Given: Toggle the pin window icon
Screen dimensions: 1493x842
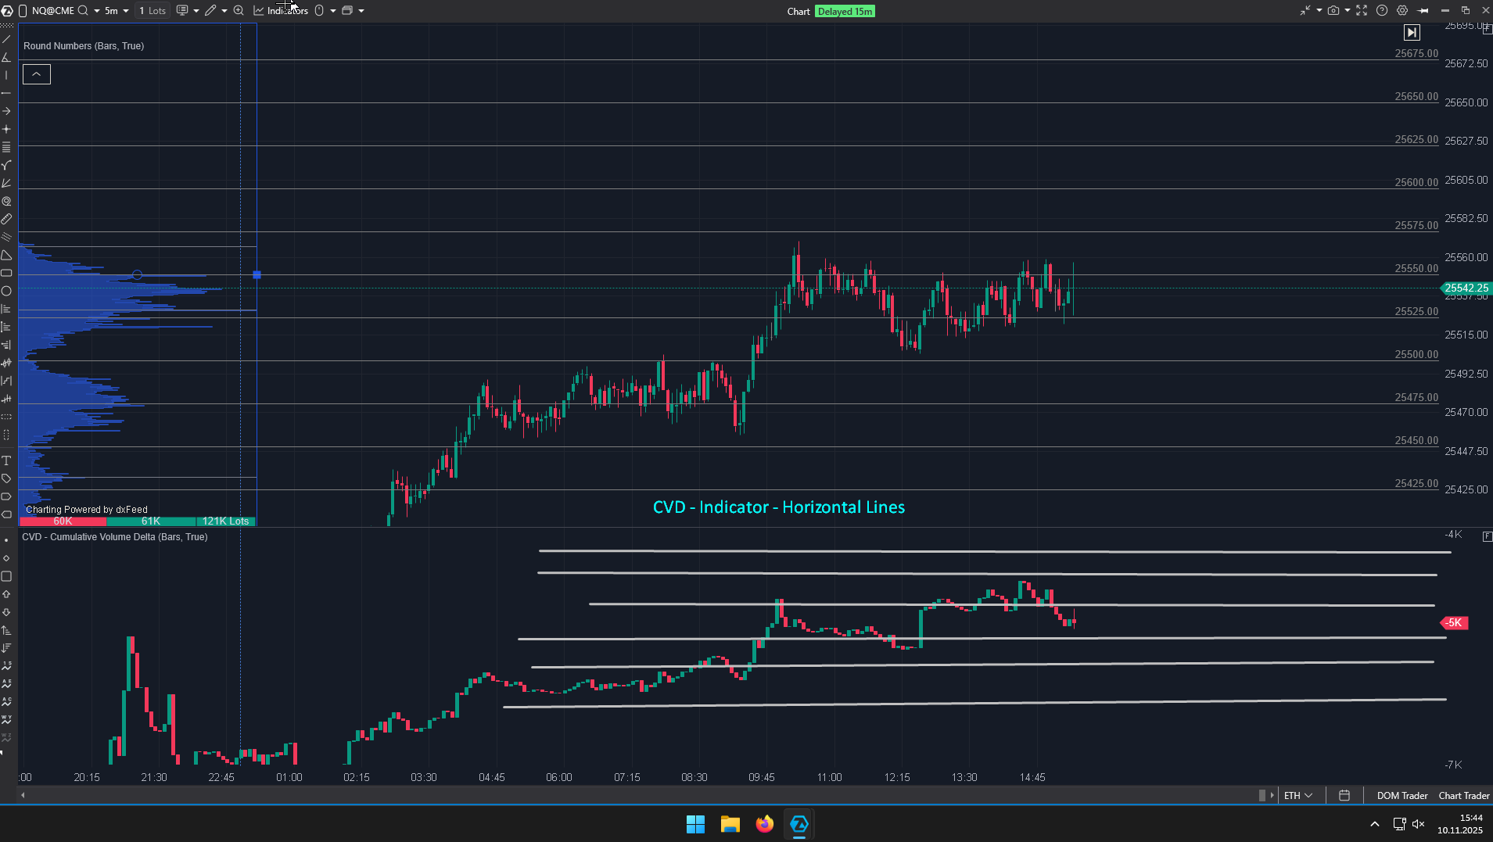Looking at the screenshot, I should (x=1423, y=11).
